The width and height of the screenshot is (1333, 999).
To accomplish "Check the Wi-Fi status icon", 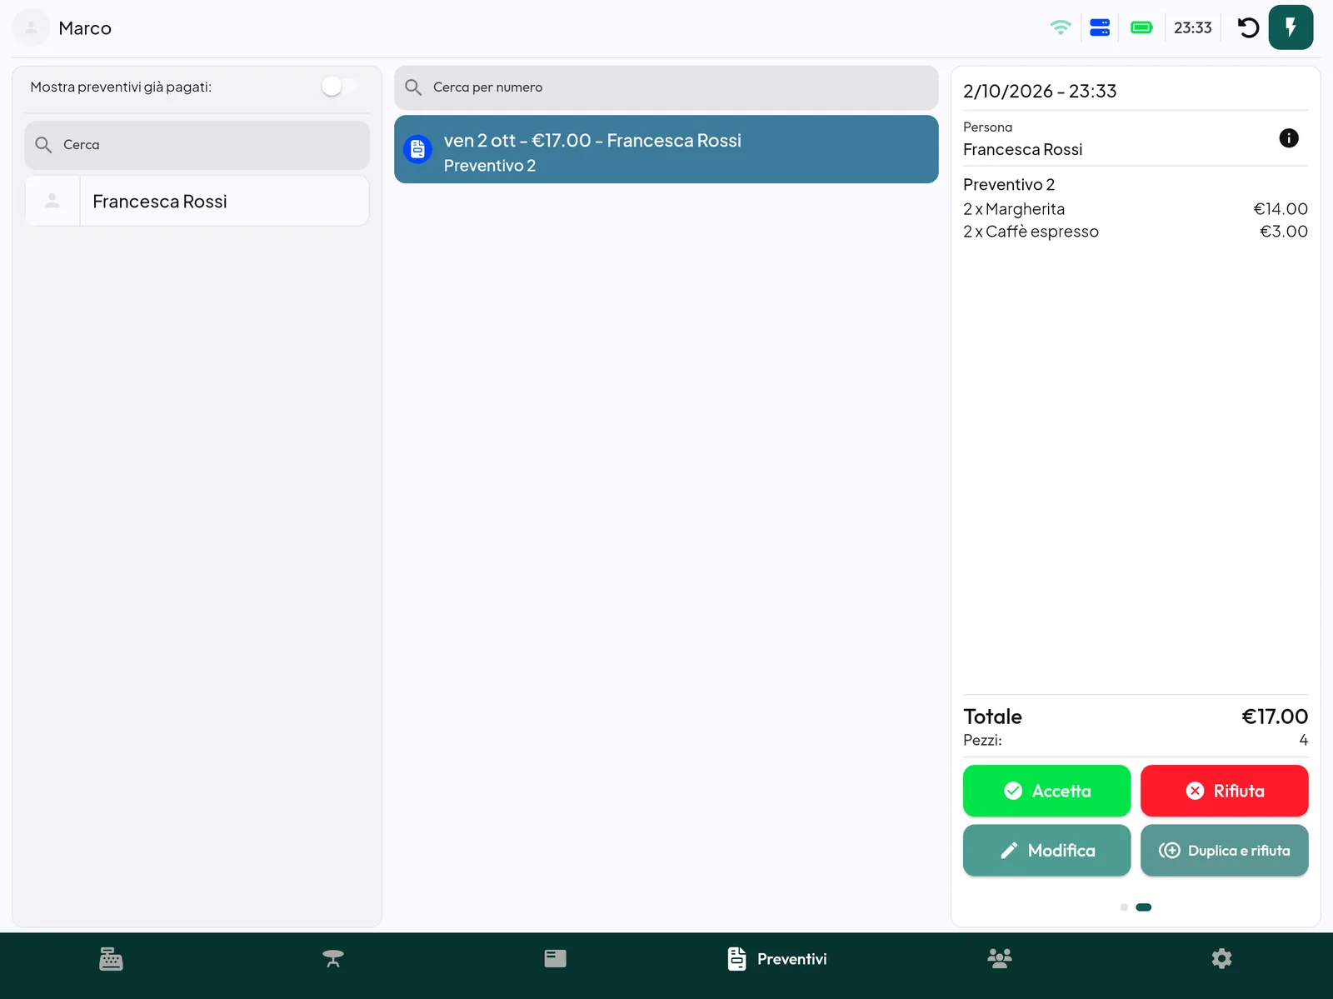I will (1061, 27).
